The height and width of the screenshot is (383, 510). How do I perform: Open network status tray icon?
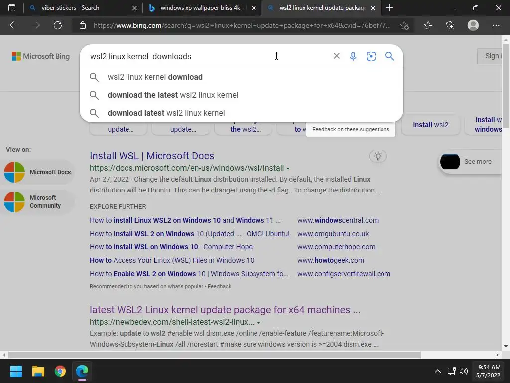[x=451, y=371]
